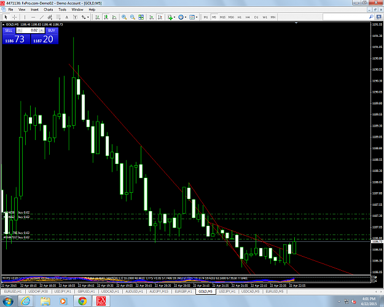Open the Charts menu

click(49, 10)
